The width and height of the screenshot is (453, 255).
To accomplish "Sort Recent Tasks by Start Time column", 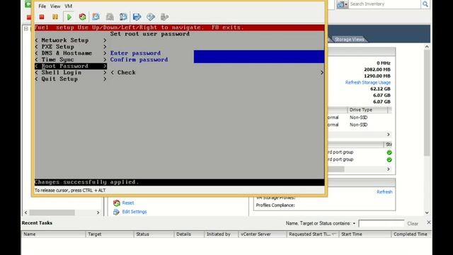I will [365, 234].
